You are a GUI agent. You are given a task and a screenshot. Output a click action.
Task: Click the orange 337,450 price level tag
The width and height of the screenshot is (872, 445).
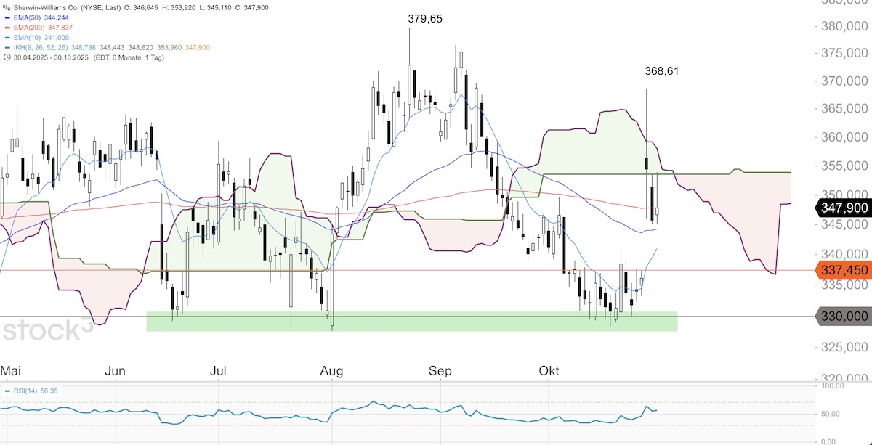841,270
